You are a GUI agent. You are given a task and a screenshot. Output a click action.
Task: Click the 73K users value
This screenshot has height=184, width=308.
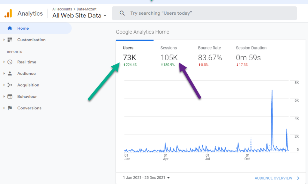(129, 58)
